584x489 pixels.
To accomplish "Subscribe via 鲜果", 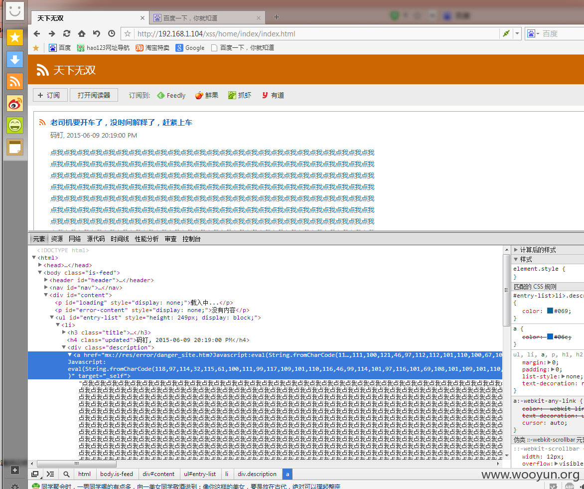I will pos(207,95).
